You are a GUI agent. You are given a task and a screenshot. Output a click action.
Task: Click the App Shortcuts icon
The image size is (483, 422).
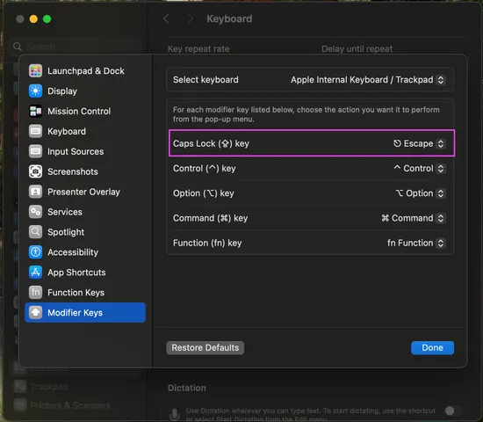35,273
